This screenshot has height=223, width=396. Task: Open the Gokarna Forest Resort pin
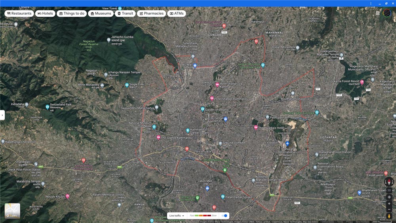click(362, 82)
